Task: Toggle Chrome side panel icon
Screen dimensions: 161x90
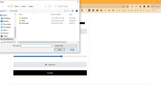Action: click(148, 6)
